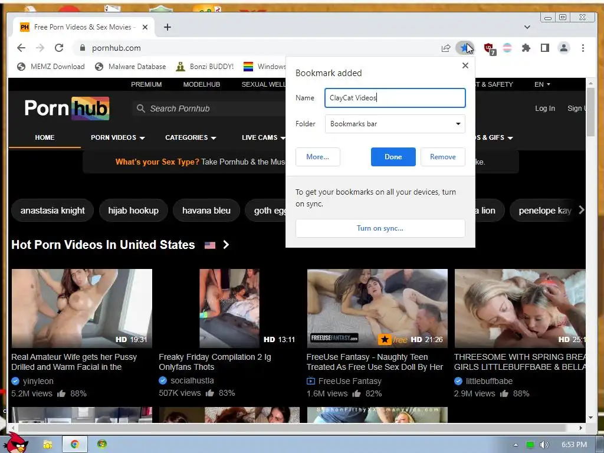Click the volume speaker tray icon
The image size is (604, 453).
coord(544,445)
